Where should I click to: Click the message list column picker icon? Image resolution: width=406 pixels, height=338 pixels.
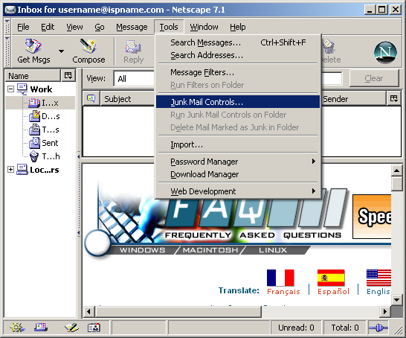point(394,98)
